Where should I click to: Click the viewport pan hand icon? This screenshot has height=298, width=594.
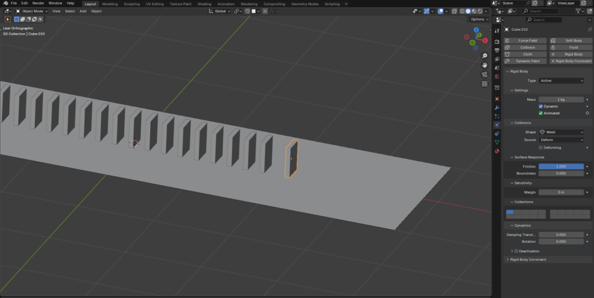click(x=484, y=65)
